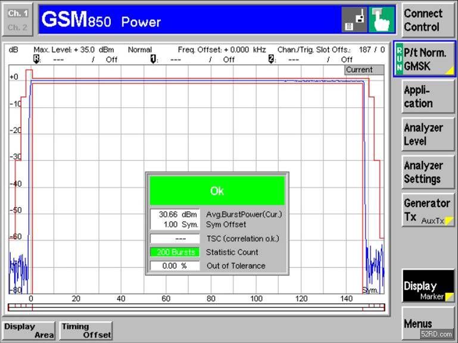
Task: Click the RUN status indicator
Action: pyautogui.click(x=399, y=60)
